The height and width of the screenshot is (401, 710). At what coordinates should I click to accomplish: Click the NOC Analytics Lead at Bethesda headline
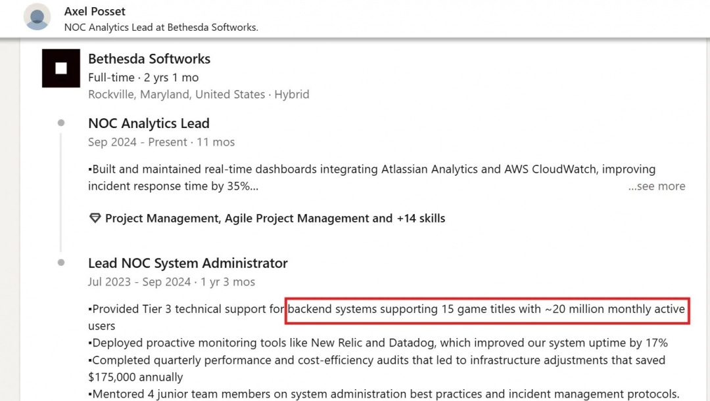[161, 27]
